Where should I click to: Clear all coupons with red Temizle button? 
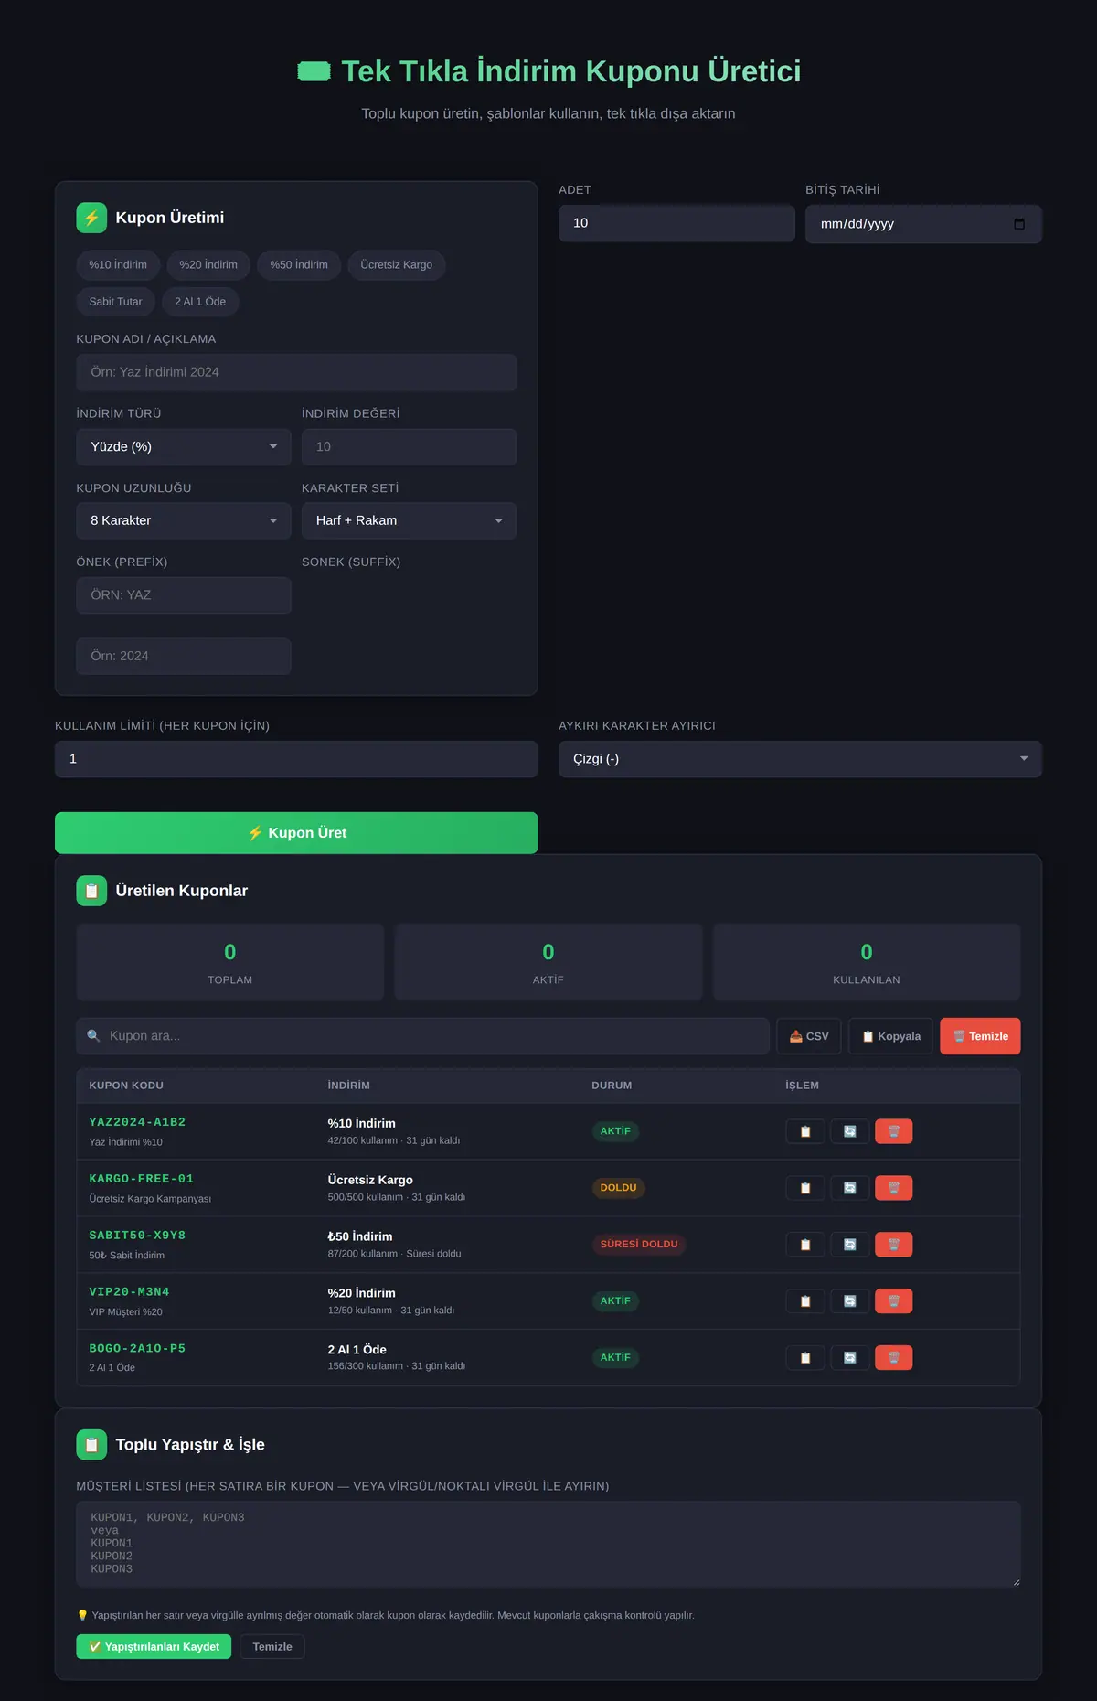[980, 1036]
